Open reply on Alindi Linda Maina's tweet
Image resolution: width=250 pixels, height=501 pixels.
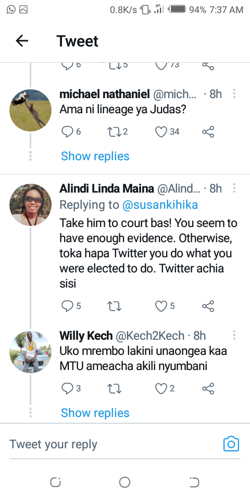tap(67, 306)
